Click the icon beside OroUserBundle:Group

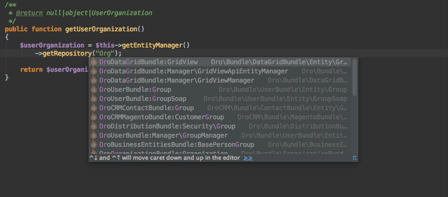[x=94, y=90]
